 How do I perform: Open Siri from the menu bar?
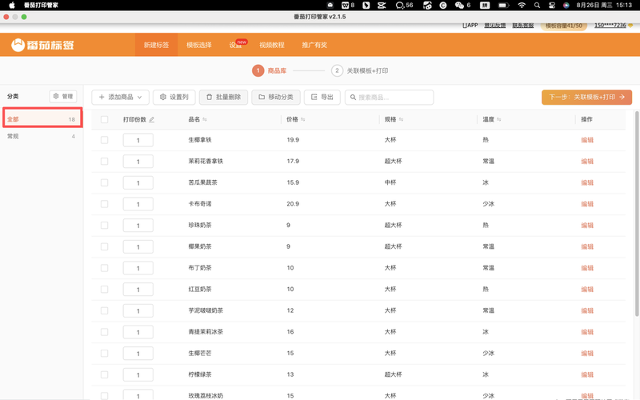pos(566,5)
